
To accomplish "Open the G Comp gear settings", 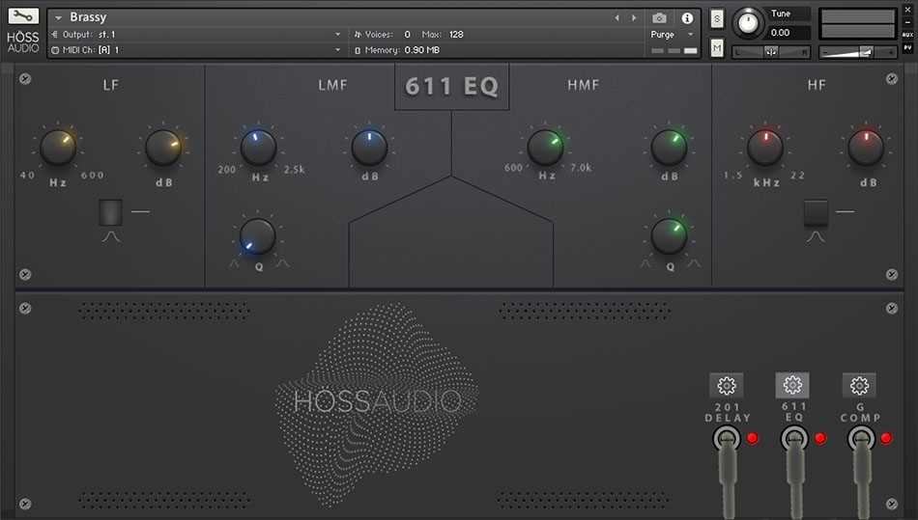I will [859, 385].
